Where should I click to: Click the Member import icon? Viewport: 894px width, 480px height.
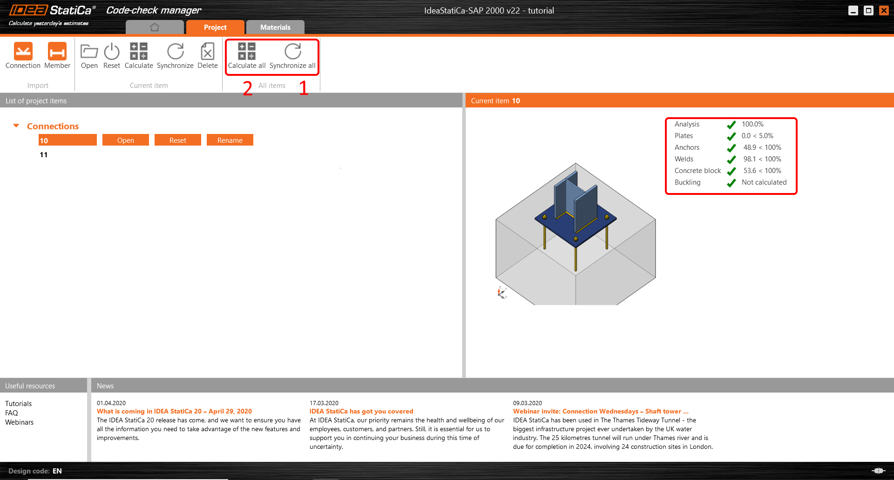point(57,55)
